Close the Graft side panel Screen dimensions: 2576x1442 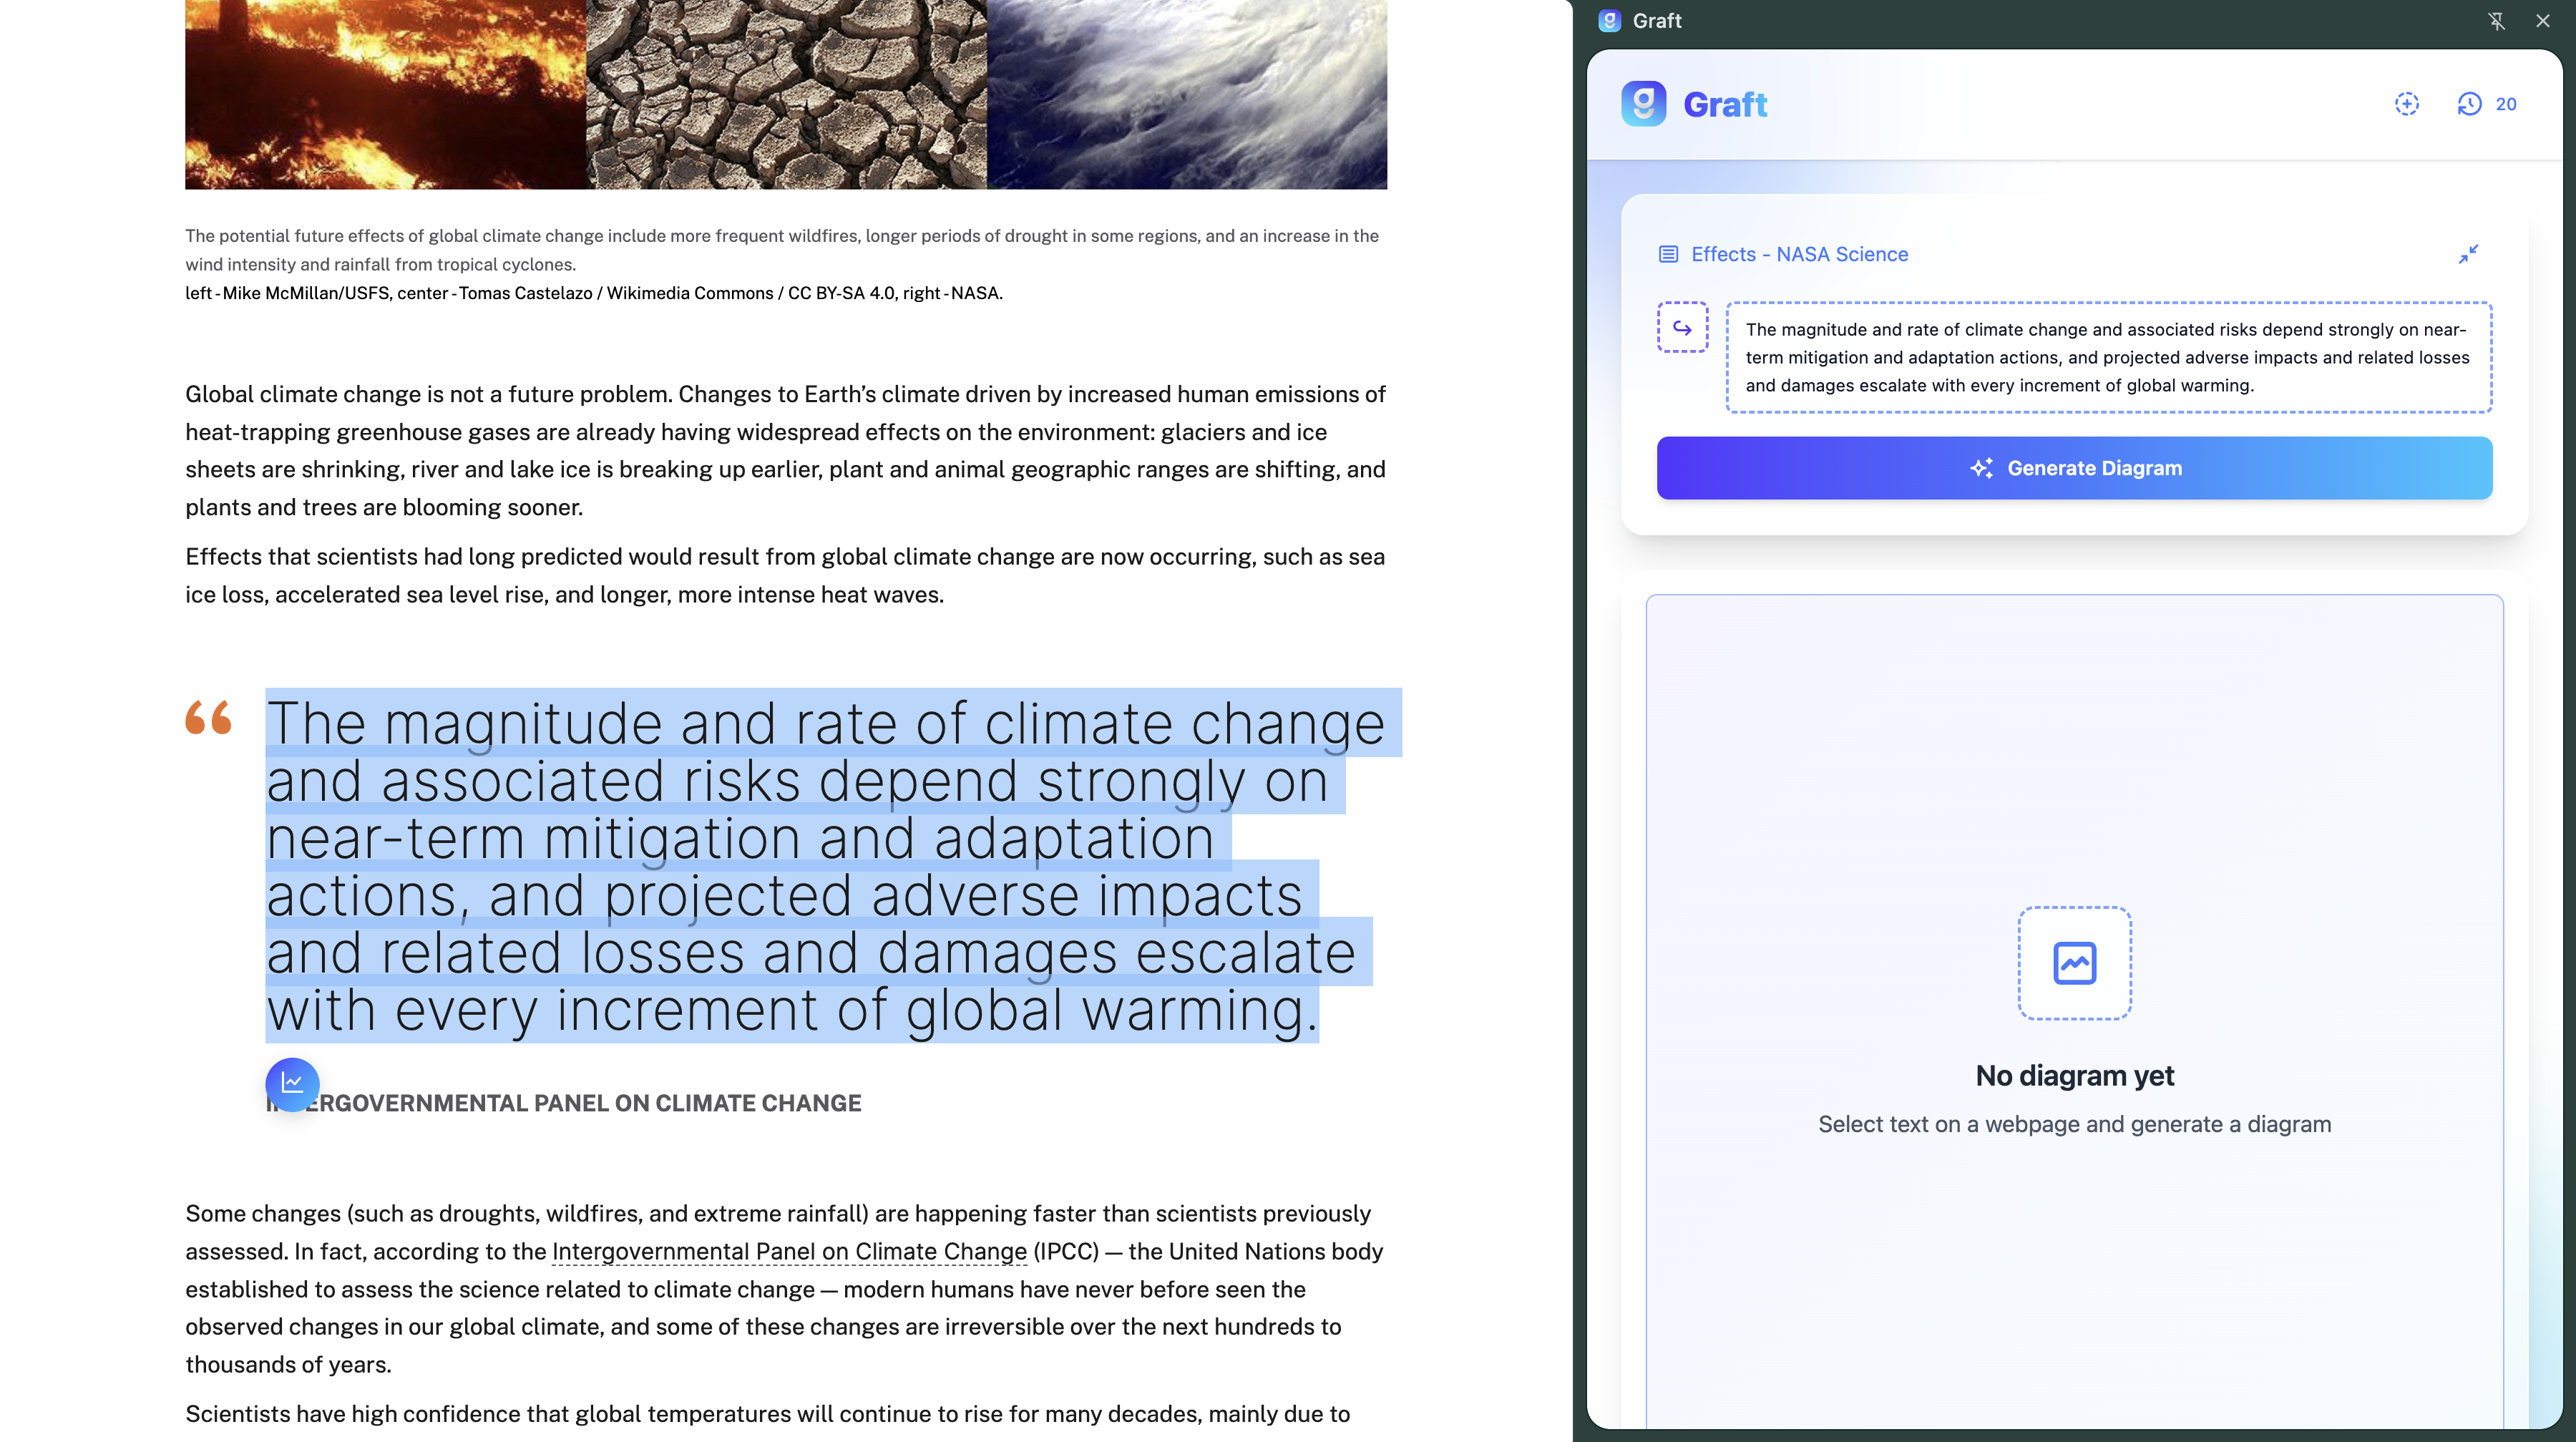(2542, 21)
